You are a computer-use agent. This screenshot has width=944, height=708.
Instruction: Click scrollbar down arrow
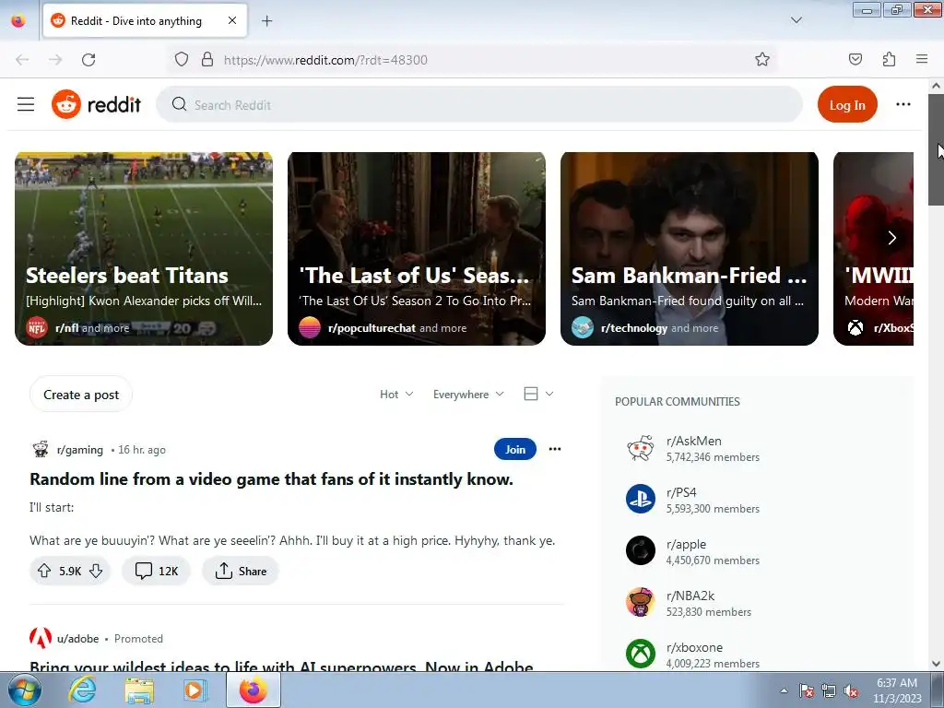[936, 664]
